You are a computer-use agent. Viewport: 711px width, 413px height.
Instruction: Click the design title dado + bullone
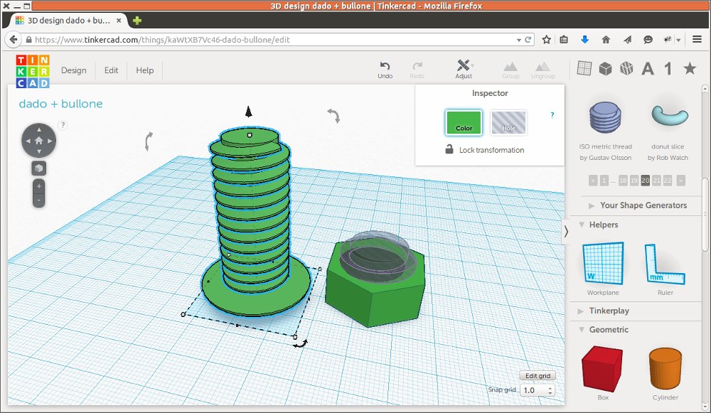coord(60,104)
